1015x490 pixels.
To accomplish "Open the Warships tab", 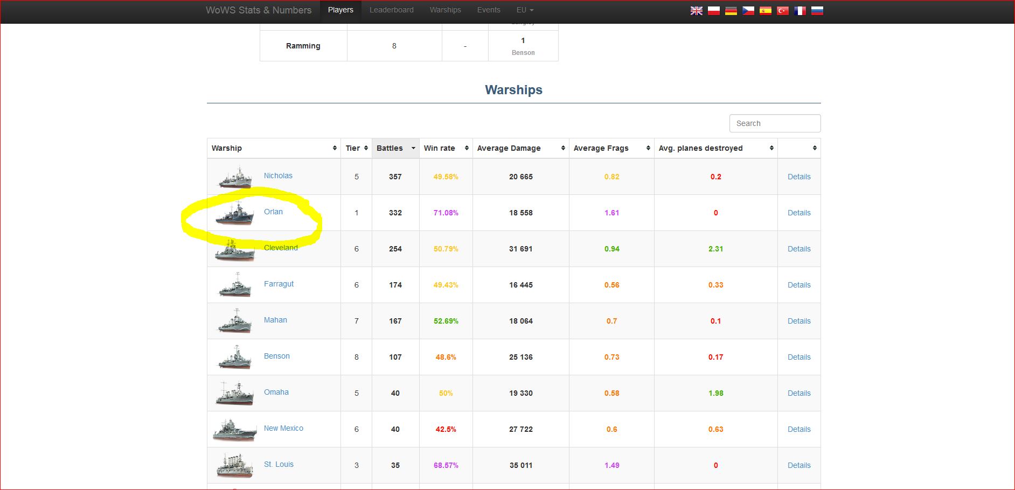I will pos(445,10).
